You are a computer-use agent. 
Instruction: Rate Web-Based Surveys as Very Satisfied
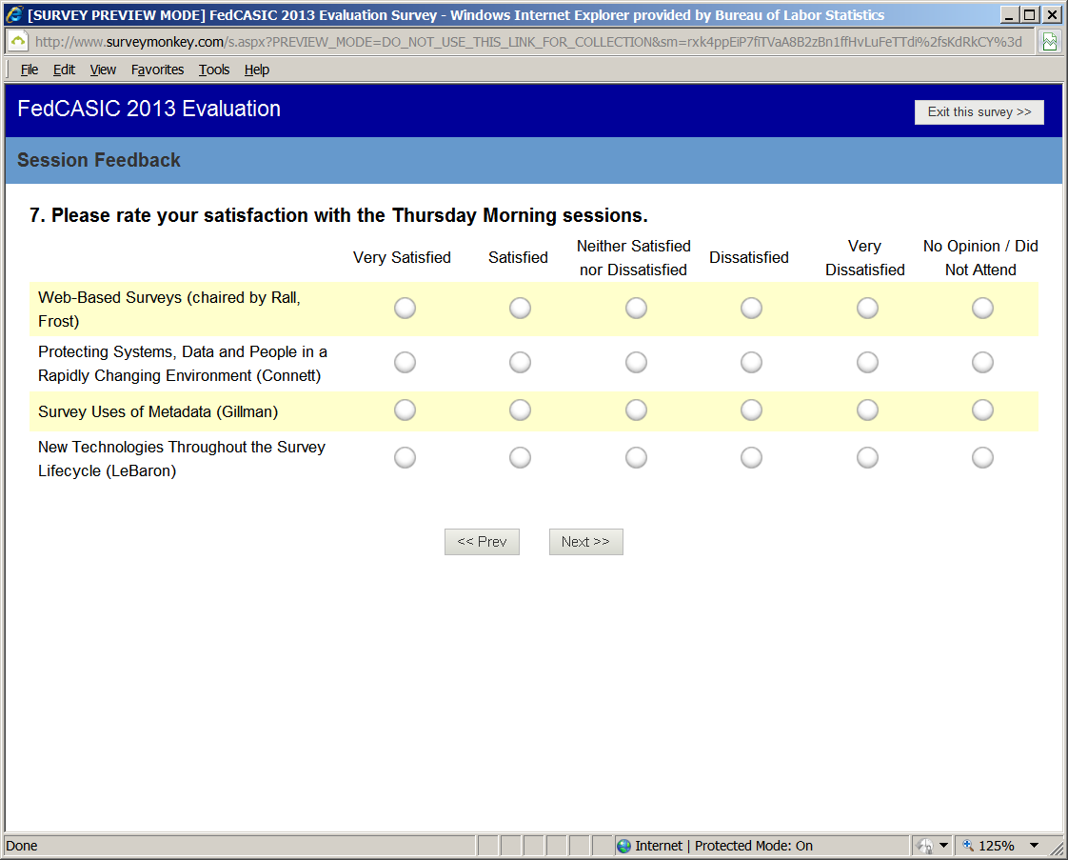(405, 308)
